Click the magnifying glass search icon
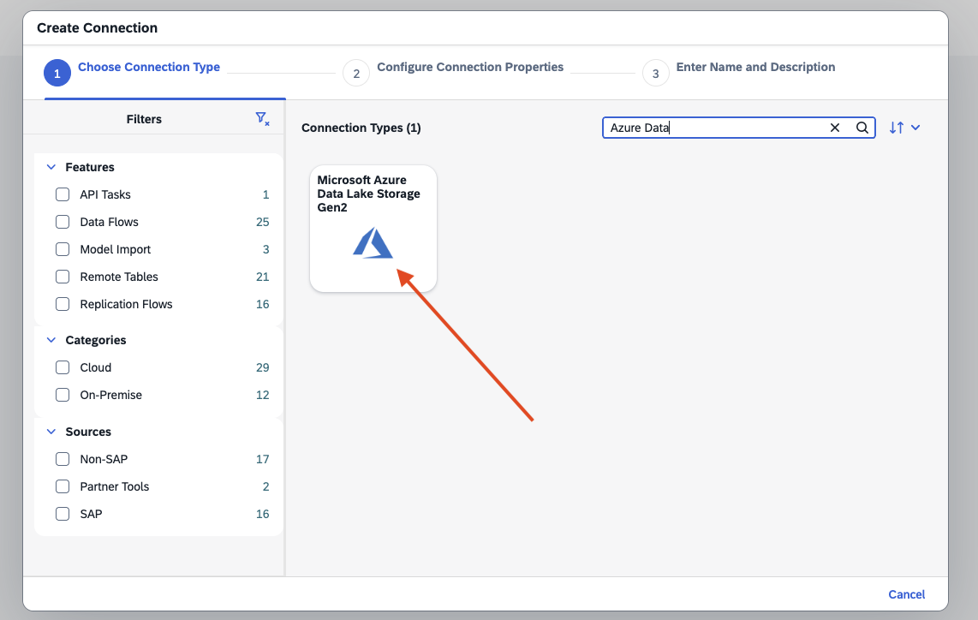The image size is (978, 620). [862, 128]
